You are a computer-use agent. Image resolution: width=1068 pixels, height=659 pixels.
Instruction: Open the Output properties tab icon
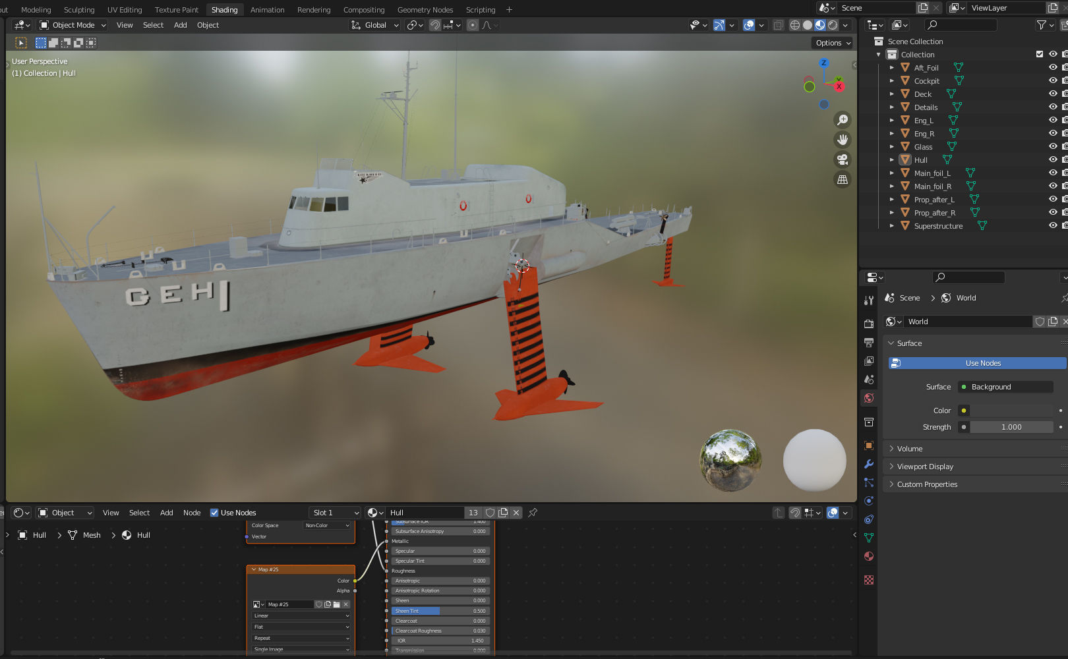click(x=869, y=342)
